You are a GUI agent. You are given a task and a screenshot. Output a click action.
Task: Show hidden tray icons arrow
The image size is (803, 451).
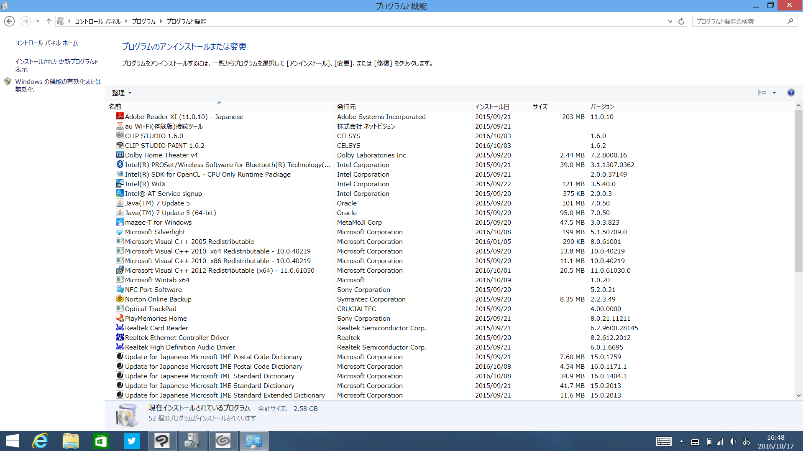(681, 441)
